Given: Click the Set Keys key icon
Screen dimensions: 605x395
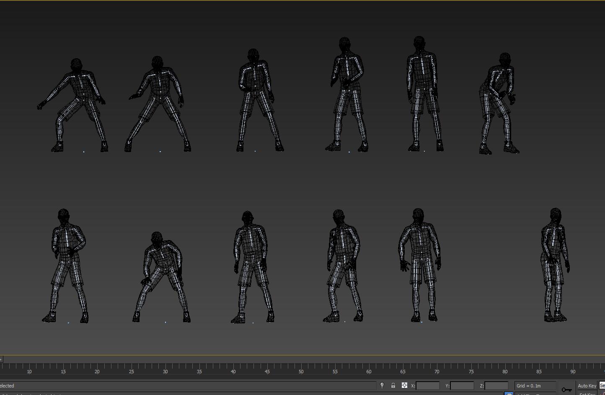Looking at the screenshot, I should (x=566, y=390).
